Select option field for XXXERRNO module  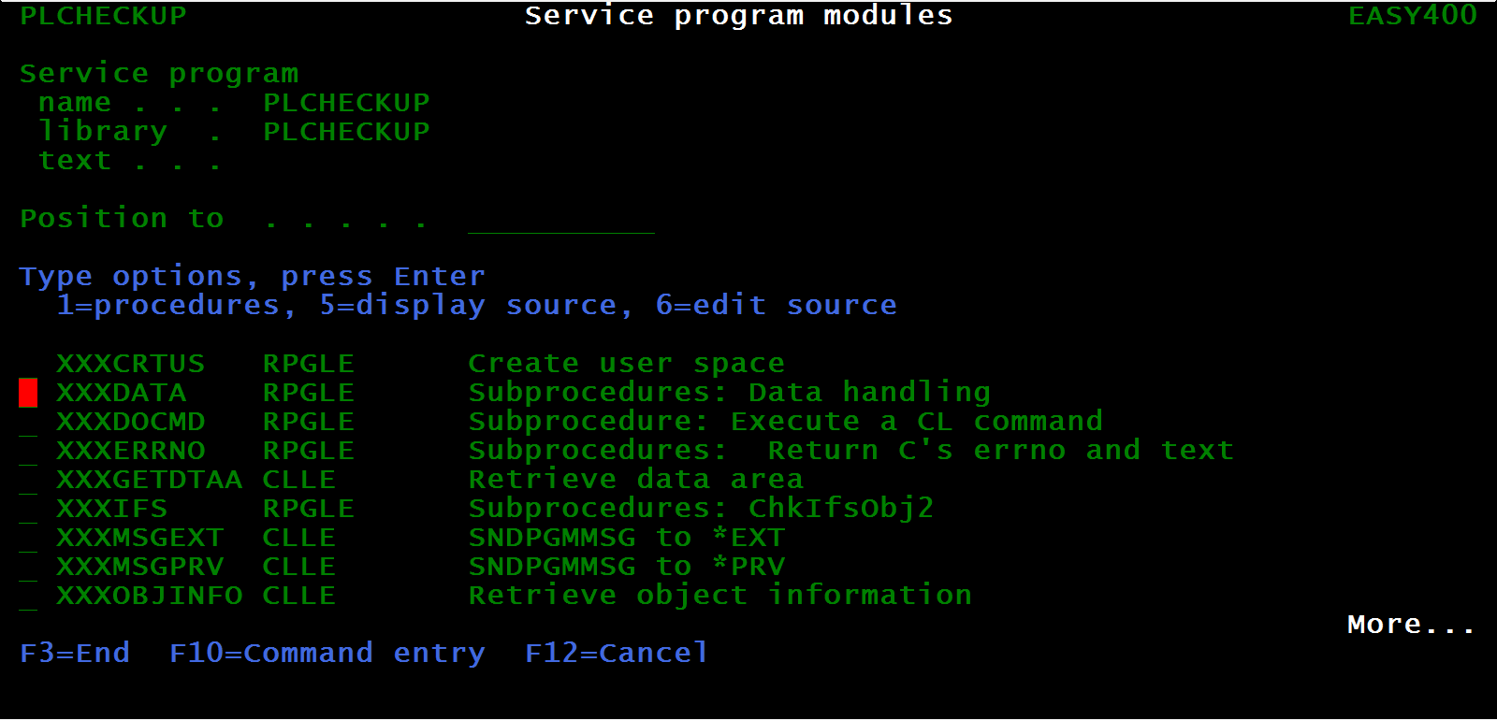[28, 451]
